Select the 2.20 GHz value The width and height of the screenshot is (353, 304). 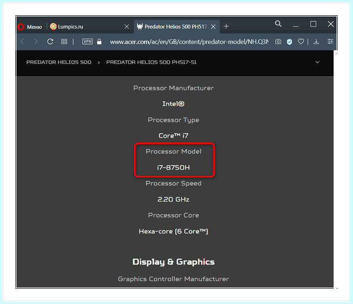[174, 199]
